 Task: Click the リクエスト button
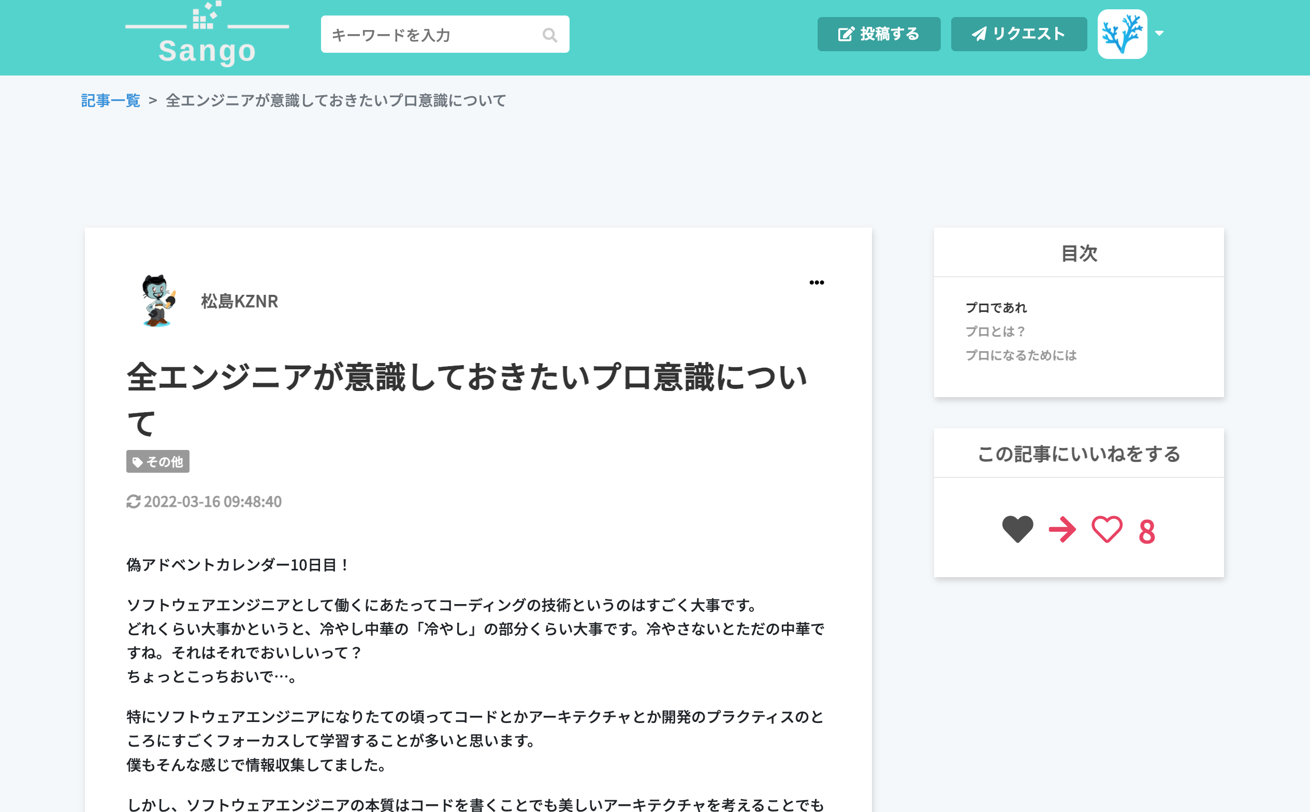coord(1018,34)
